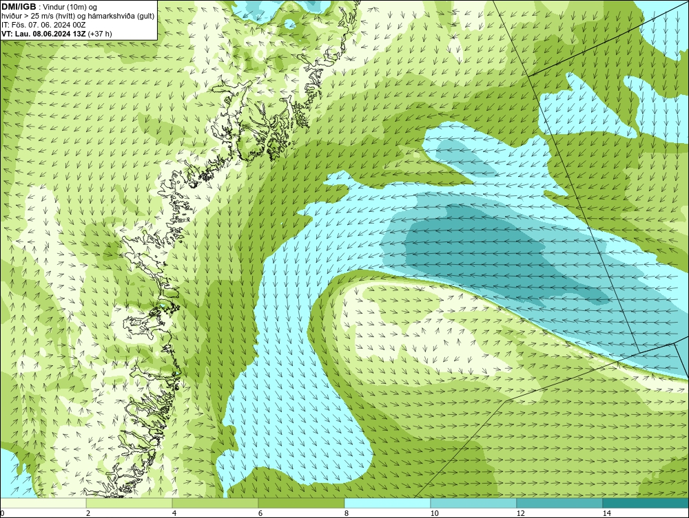Click the 0–2 m/s palest legend swatch
Viewport: 689px width, 518px height.
coord(43,503)
